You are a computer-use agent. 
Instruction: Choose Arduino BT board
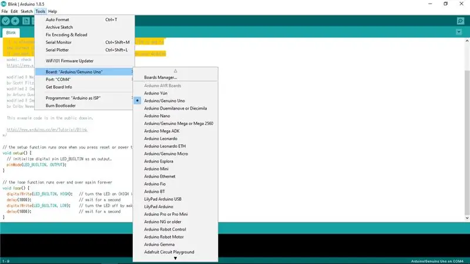click(175, 191)
